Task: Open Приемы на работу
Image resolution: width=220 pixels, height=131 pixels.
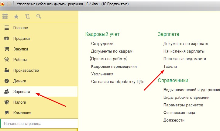Action: pyautogui.click(x=108, y=59)
